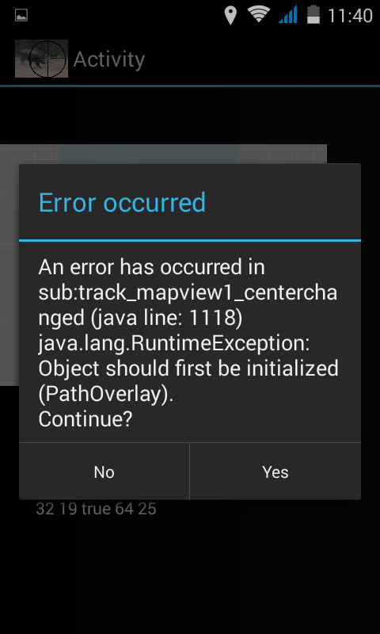This screenshot has width=380, height=634.
Task: Tap the 'java line: 1118' text
Action: [x=169, y=319]
